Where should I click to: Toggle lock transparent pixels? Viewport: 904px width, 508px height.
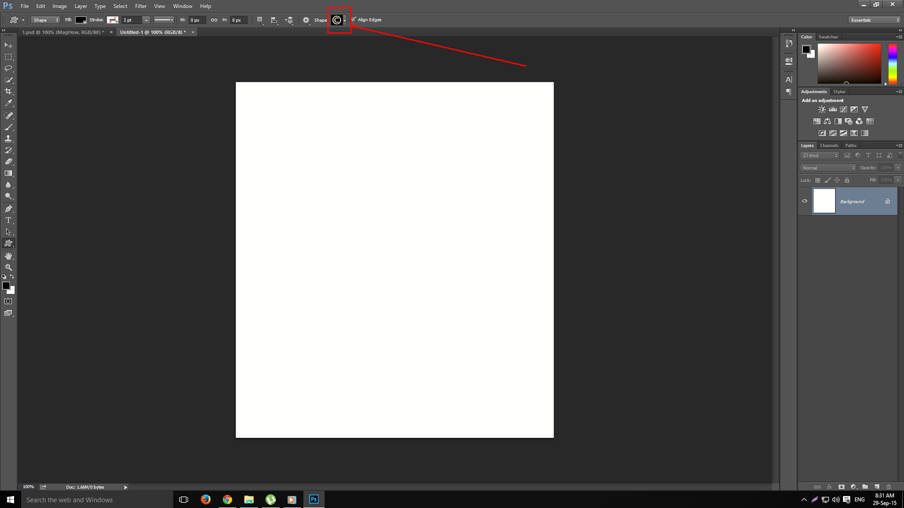click(x=818, y=181)
